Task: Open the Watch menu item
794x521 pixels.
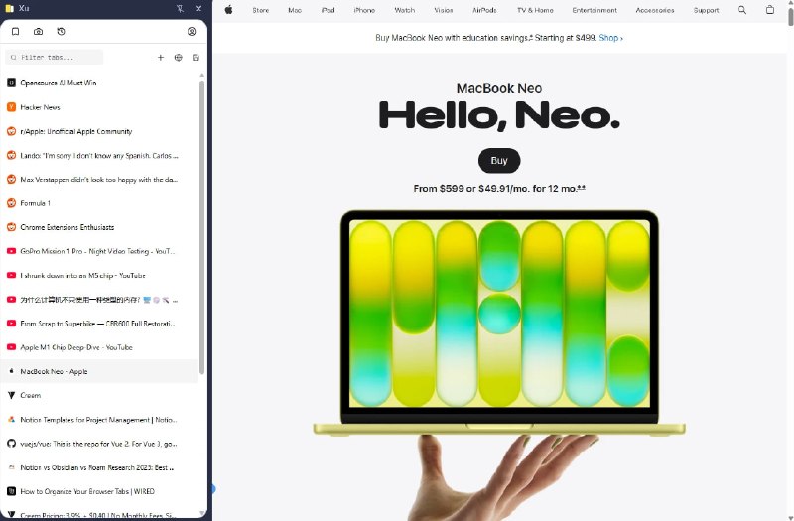Action: (405, 10)
